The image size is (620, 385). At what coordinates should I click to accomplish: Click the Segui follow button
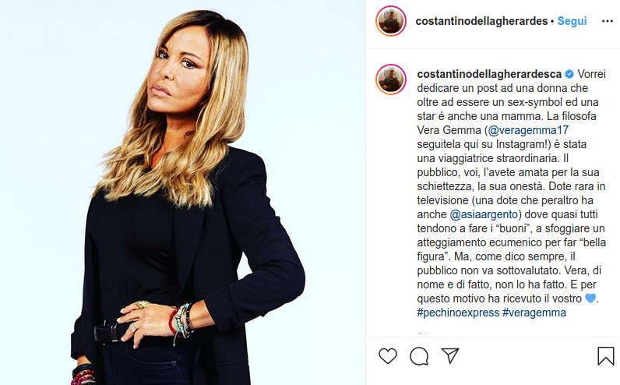click(572, 21)
